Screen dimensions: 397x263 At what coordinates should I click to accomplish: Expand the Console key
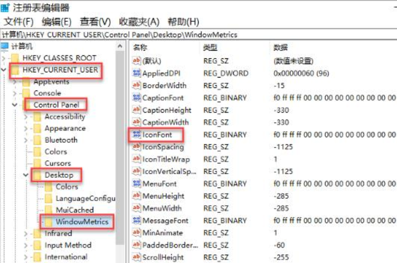15,93
